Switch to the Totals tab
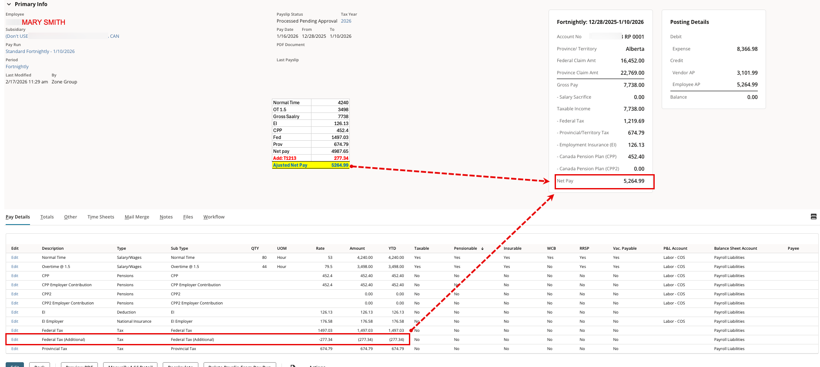The height and width of the screenshot is (367, 820). (47, 217)
